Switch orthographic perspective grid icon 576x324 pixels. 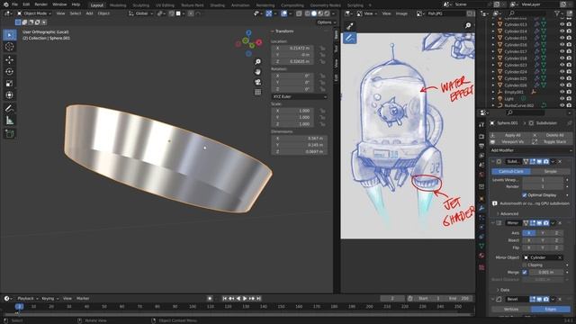[x=258, y=92]
